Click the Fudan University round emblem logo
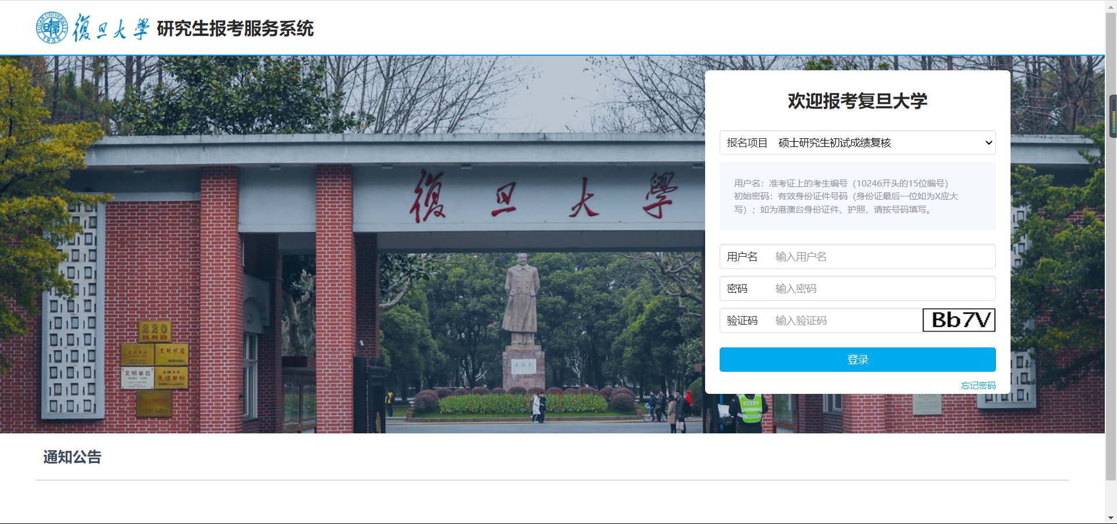Viewport: 1117px width, 524px height. pos(52,27)
